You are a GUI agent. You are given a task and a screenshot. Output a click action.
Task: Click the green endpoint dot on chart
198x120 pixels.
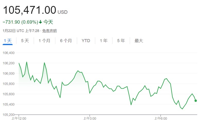pos(196,101)
